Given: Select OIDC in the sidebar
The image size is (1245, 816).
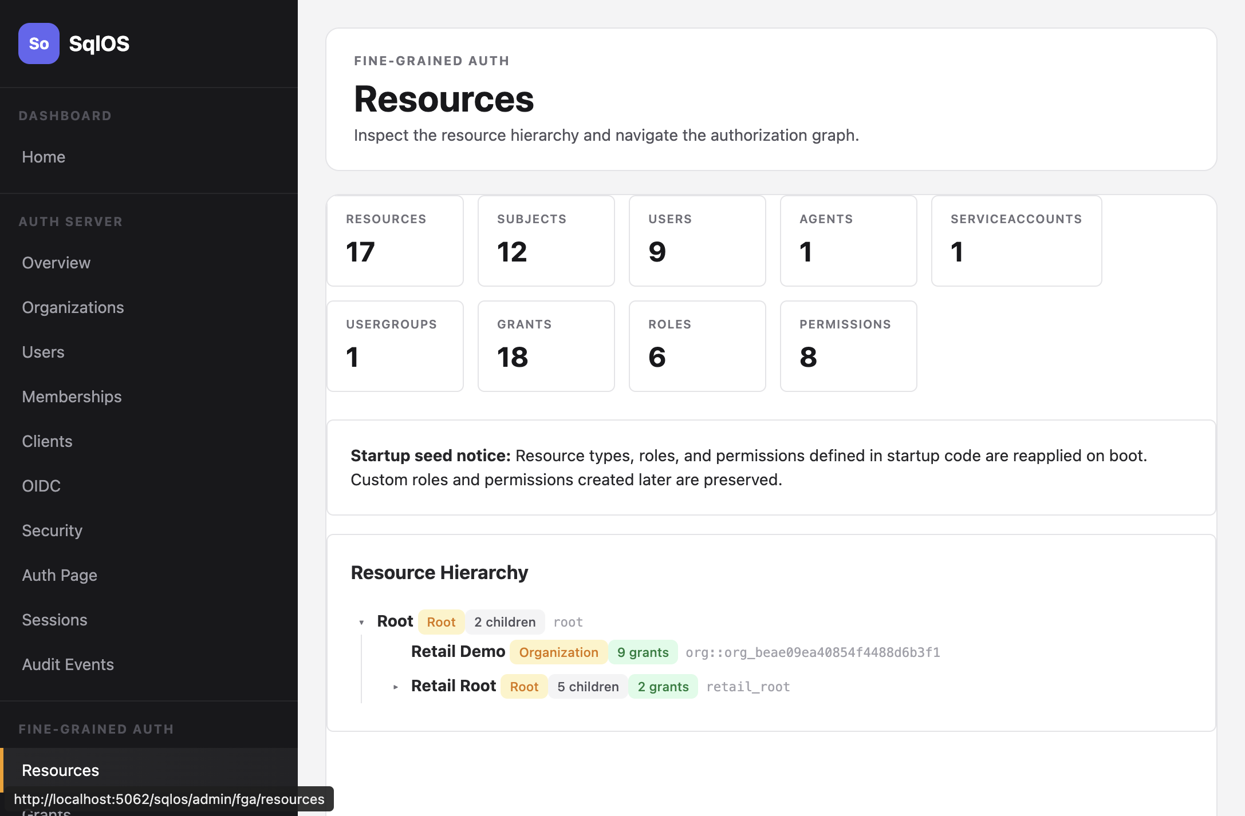Looking at the screenshot, I should [x=41, y=486].
